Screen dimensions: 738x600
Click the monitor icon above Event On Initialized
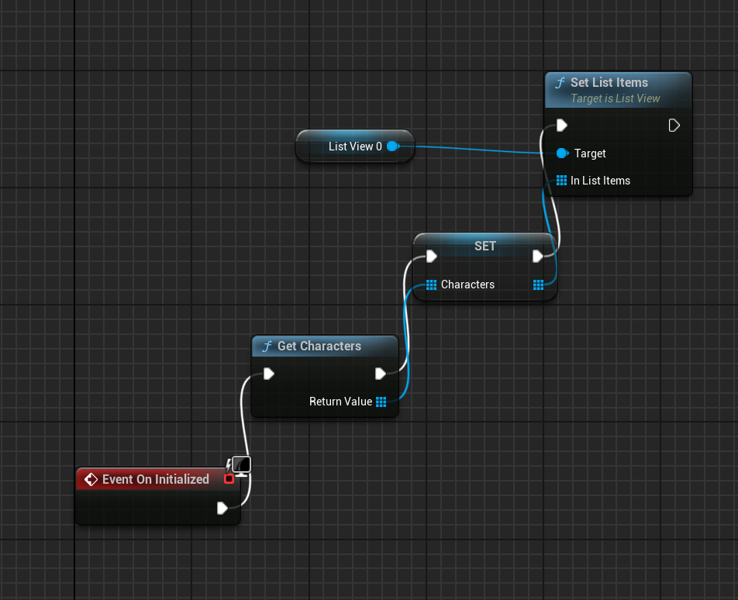click(241, 465)
